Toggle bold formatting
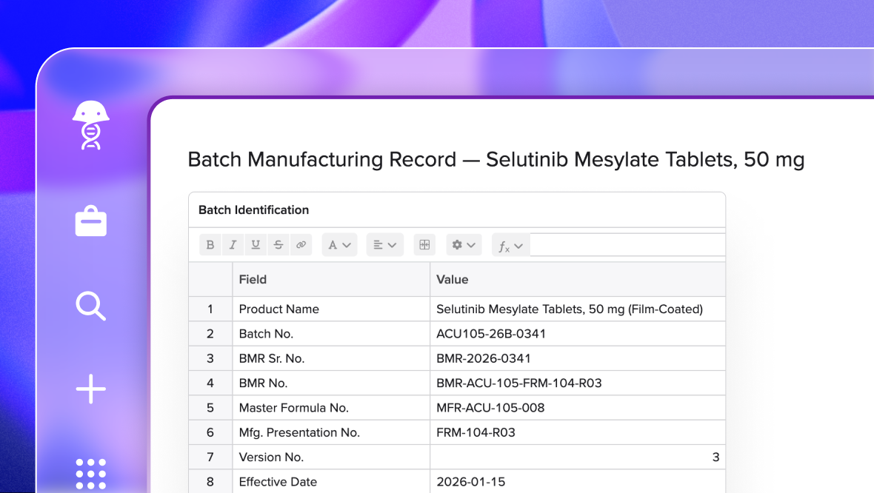 (210, 244)
